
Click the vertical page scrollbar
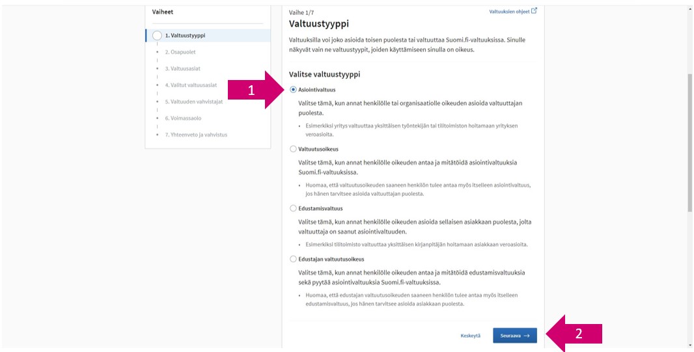point(689,176)
